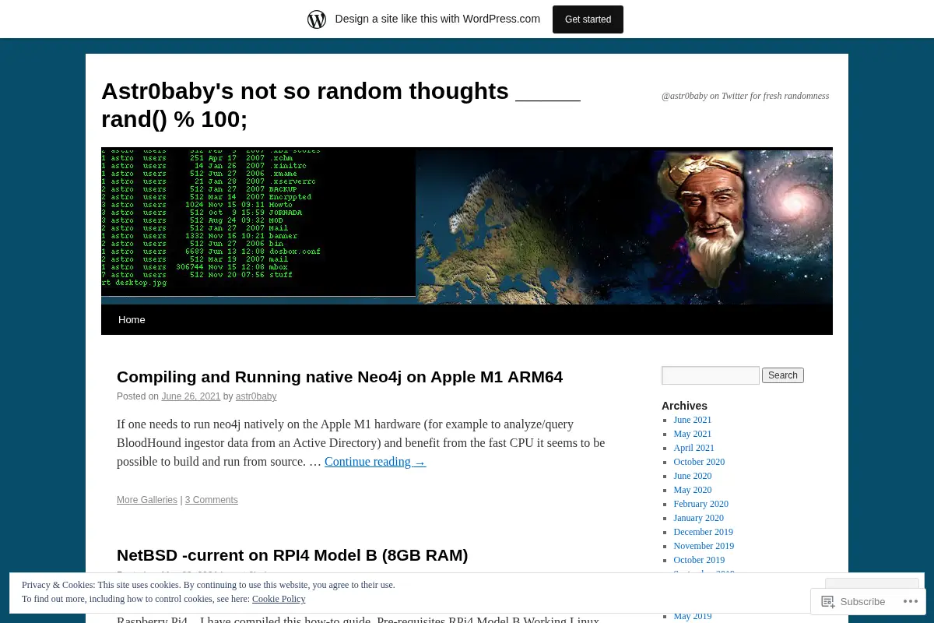Focus the sidebar search input field
The width and height of the screenshot is (934, 623).
[x=711, y=375]
